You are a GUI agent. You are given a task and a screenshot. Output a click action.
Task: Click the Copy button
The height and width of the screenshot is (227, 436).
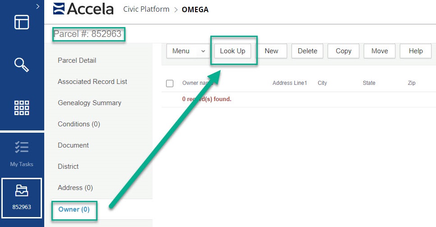click(x=343, y=51)
